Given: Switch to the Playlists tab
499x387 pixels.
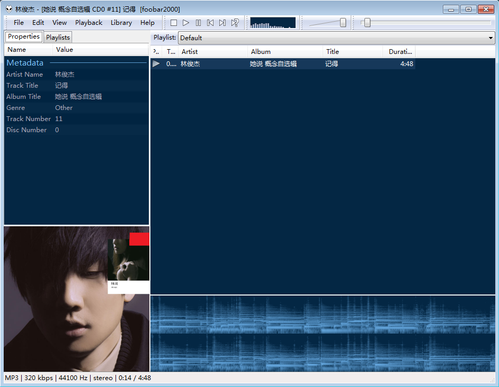Looking at the screenshot, I should coord(58,38).
